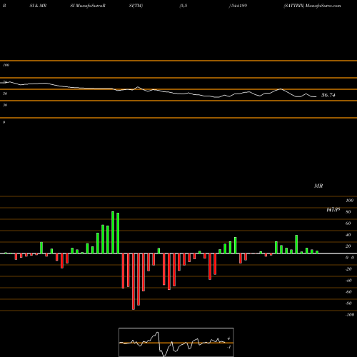
Task: Click the -60 label on the MR axis
Action: pos(348,292)
